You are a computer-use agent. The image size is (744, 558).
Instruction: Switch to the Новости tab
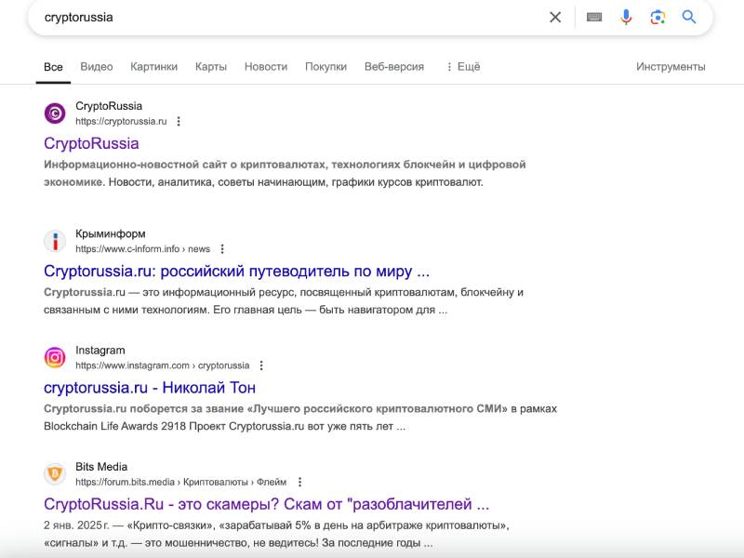pos(266,67)
